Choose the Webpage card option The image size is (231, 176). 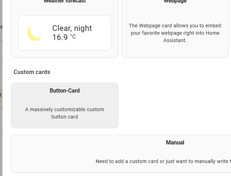pyautogui.click(x=175, y=29)
